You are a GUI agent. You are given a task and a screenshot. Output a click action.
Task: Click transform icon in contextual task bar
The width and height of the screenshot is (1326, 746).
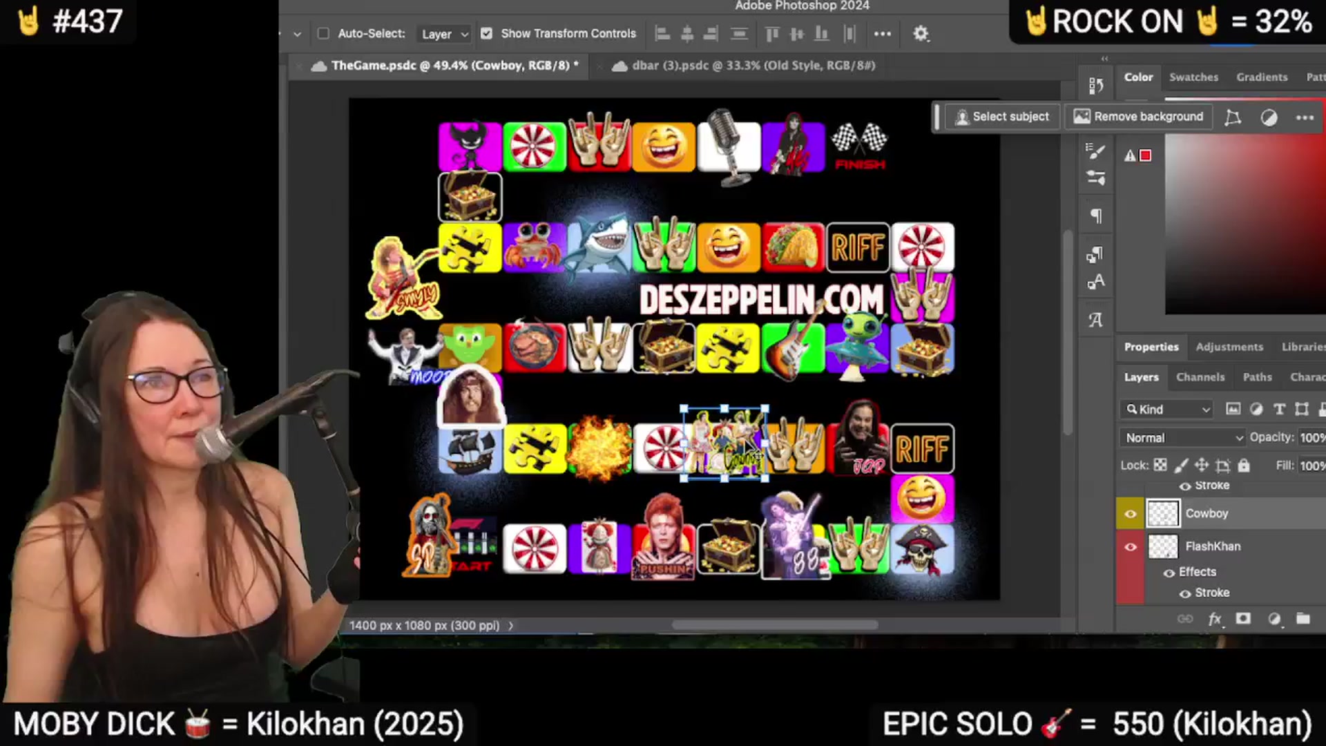pos(1233,117)
